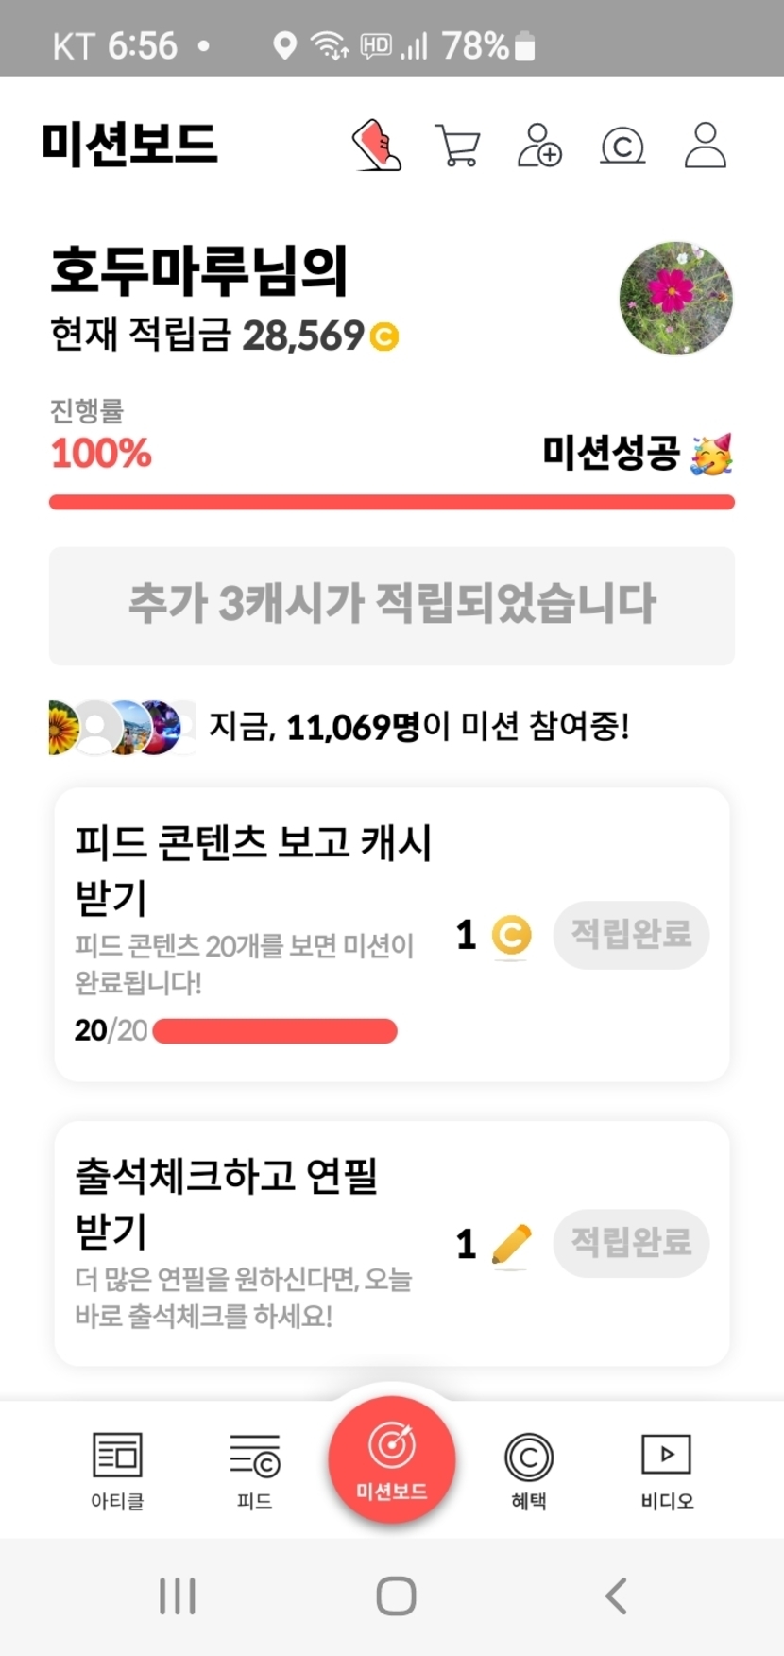The image size is (784, 1656).
Task: Open the 혜택 tab
Action: (529, 1469)
